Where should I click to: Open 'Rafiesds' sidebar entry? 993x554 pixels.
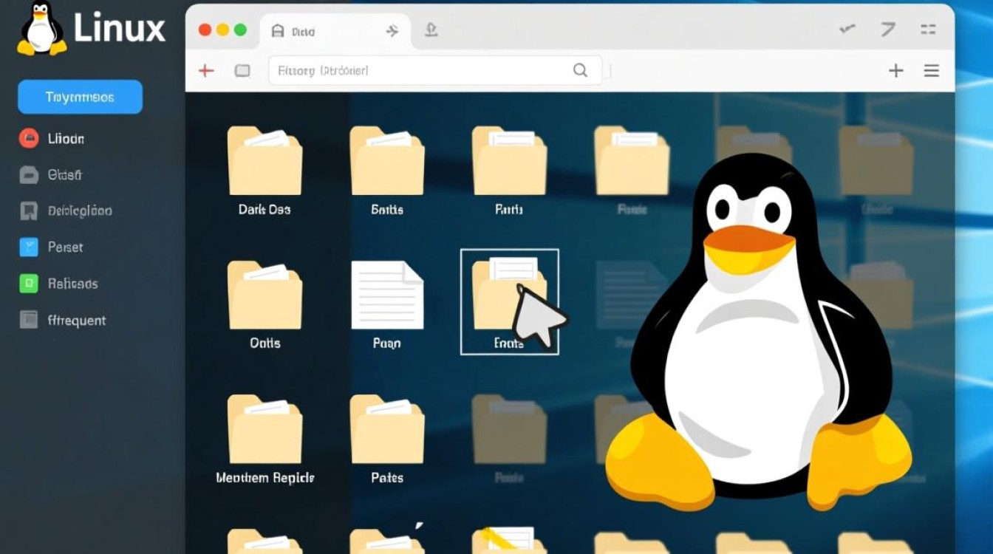pyautogui.click(x=72, y=284)
